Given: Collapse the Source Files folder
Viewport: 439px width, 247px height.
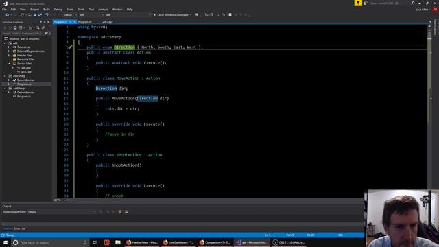Looking at the screenshot, I should tap(9, 64).
